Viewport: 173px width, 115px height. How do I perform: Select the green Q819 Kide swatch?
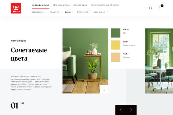tap(116, 33)
